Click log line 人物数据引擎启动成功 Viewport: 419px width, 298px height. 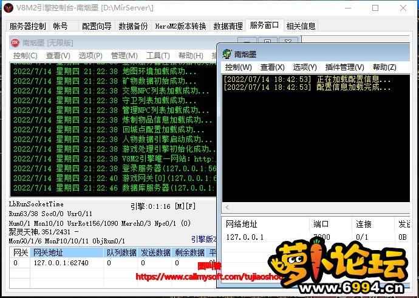tap(113, 139)
